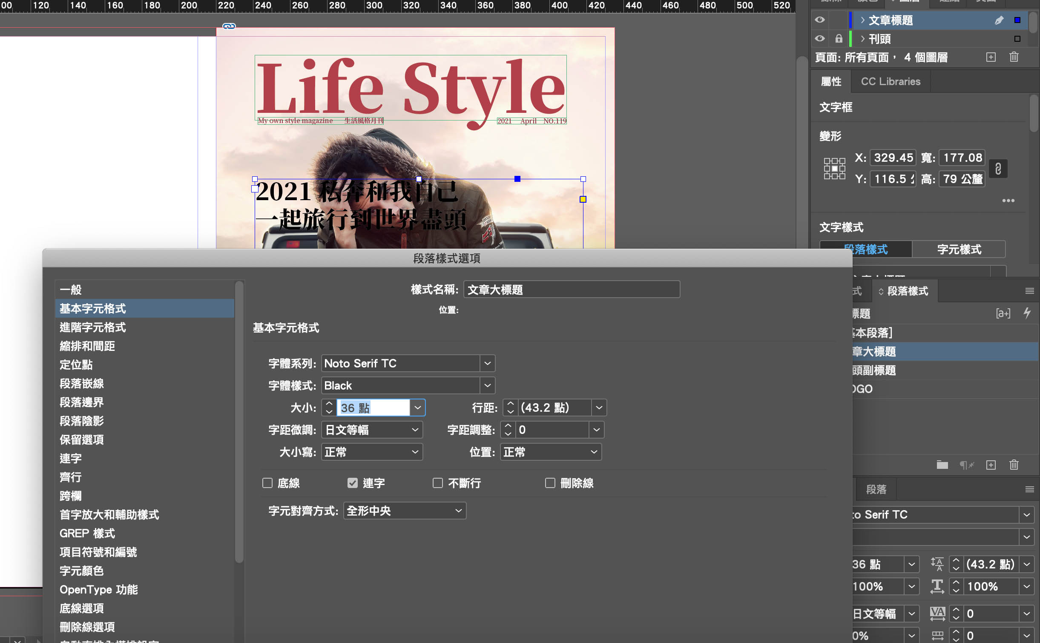The image size is (1040, 643).
Task: Open the 字體系列 Noto Serif TC dropdown
Action: (x=487, y=363)
